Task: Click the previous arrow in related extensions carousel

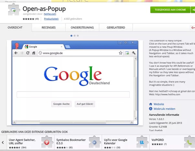Action: 3,143
